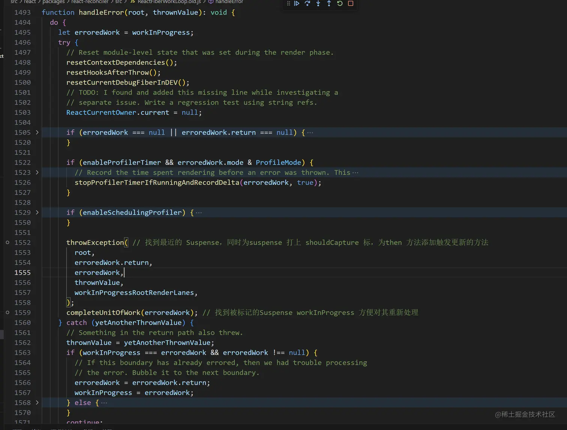Step into the function call in debugger

tap(318, 3)
